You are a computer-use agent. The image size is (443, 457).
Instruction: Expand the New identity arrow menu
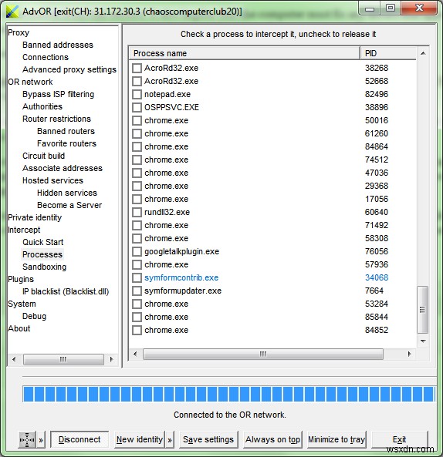170,439
